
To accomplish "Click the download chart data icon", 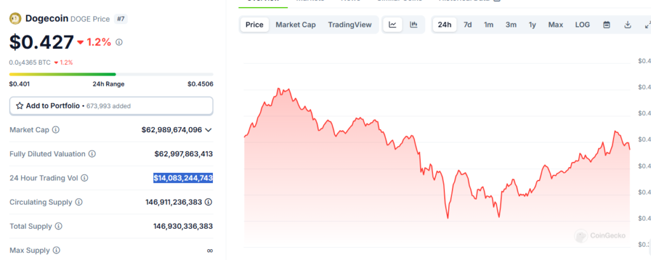I will tap(627, 25).
